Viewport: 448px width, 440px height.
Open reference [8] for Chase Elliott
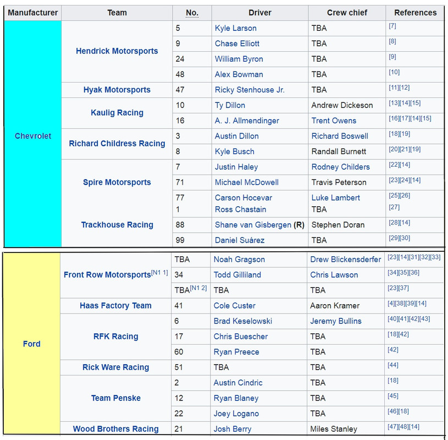pos(392,41)
